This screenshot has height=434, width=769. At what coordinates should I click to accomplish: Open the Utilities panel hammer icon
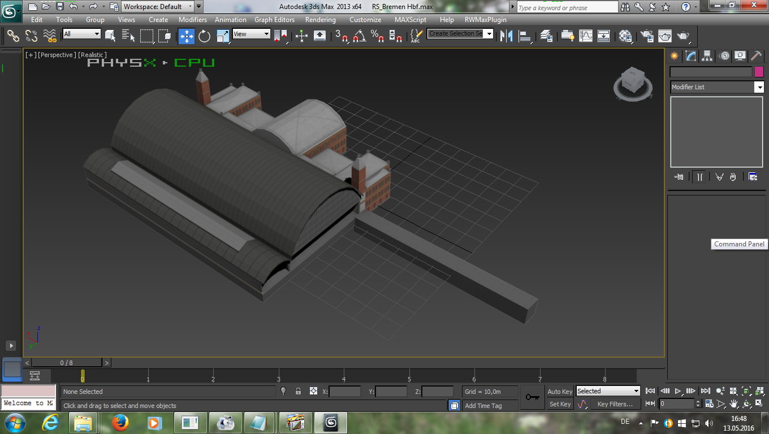click(x=756, y=55)
